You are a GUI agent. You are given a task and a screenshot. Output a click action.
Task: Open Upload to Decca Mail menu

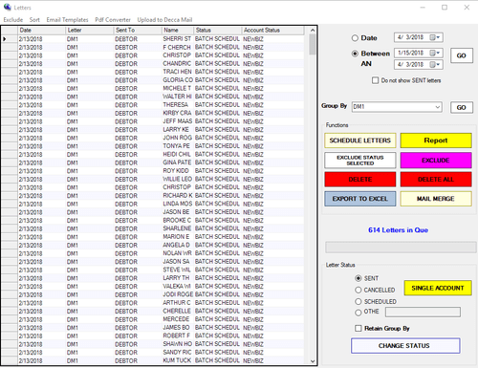coord(164,20)
